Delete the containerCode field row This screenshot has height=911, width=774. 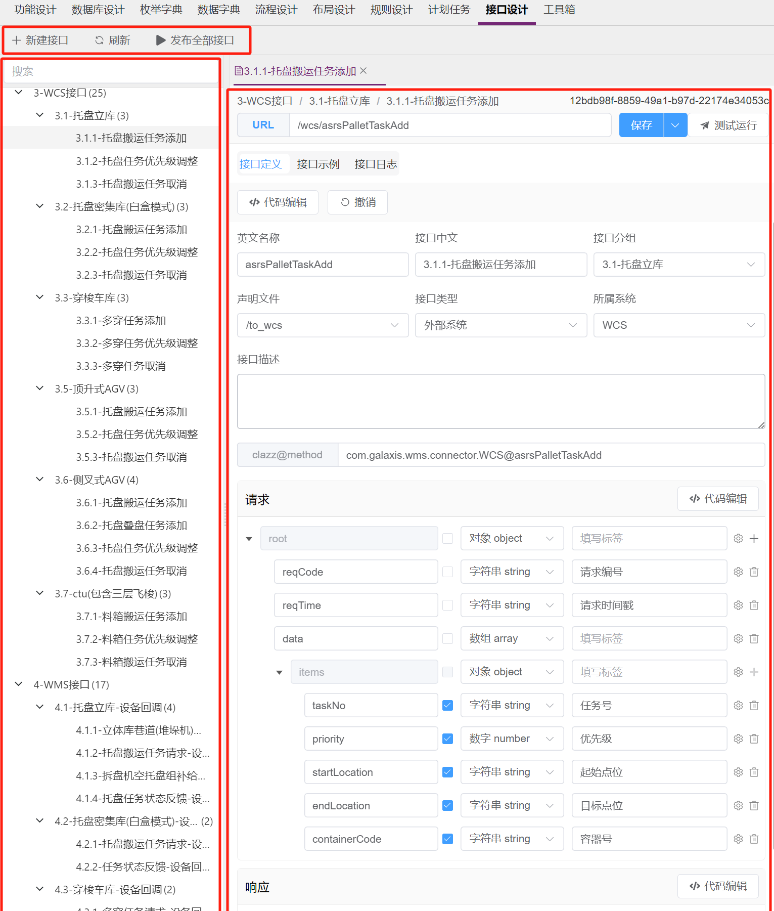coord(754,839)
